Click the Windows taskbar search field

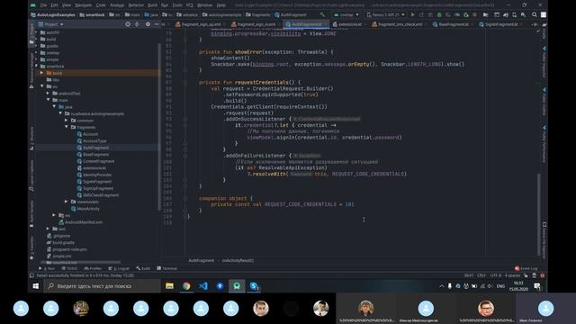102,286
